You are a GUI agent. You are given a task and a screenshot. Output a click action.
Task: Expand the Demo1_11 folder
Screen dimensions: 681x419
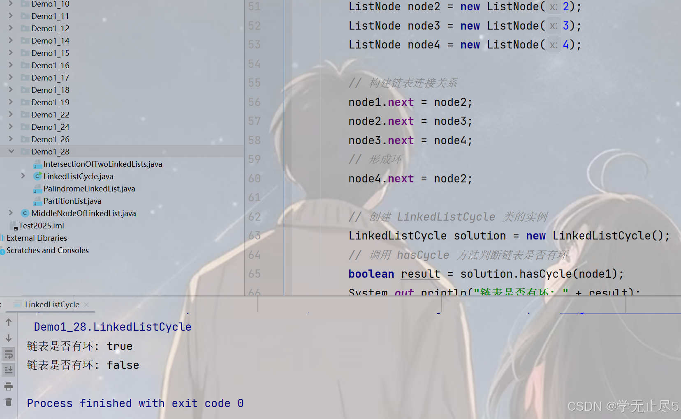click(11, 16)
